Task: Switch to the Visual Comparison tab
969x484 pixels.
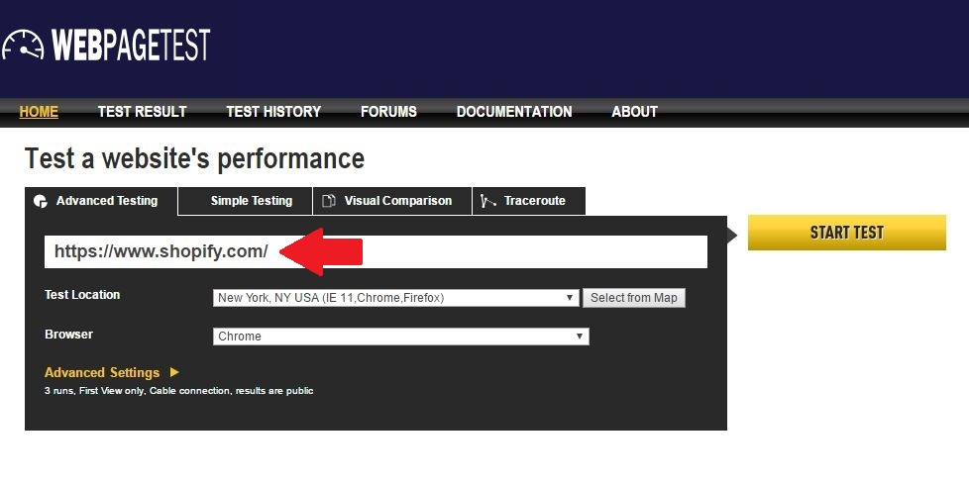Action: 392,201
